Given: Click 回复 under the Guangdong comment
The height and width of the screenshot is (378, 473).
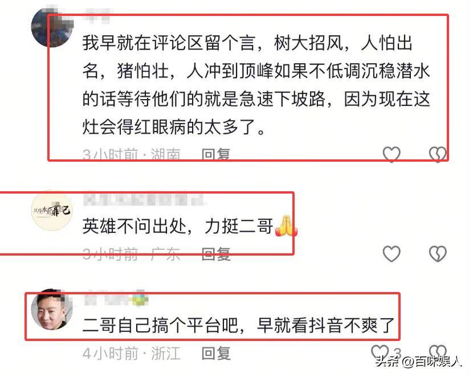Looking at the screenshot, I should click(215, 254).
